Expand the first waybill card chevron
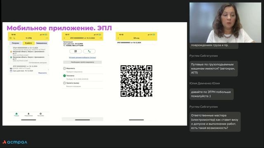 tap(48, 55)
